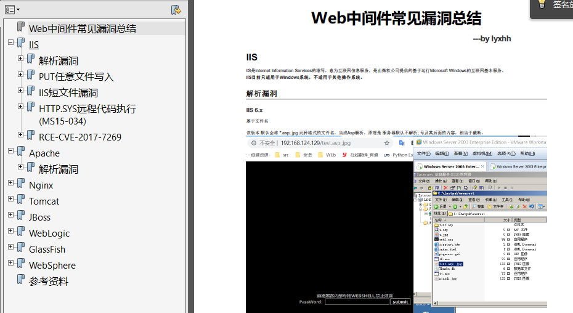The image size is (573, 313).
Task: Click bookmark icon beside GlassFish
Action: (21, 248)
